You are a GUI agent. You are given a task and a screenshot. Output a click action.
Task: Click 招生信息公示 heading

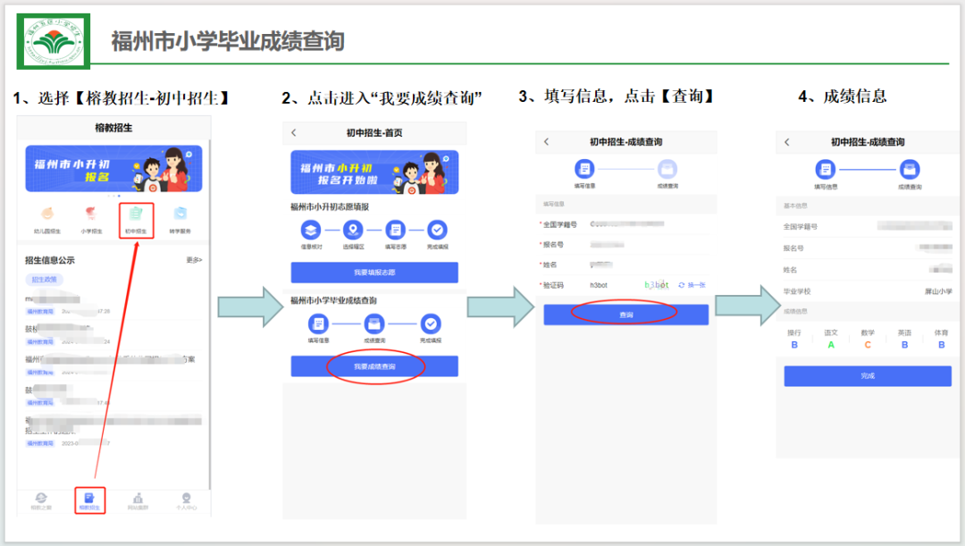coord(50,260)
